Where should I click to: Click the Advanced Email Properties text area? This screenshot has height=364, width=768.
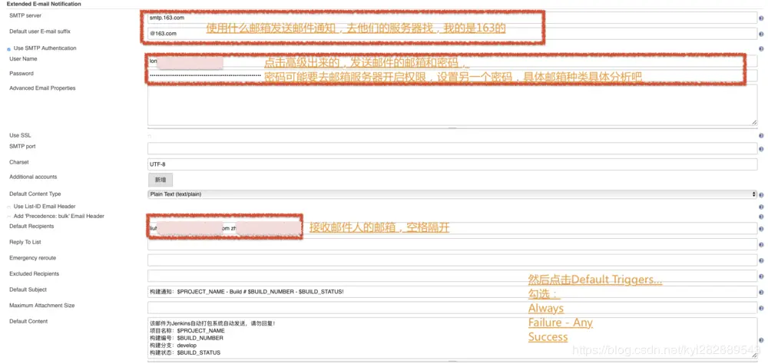452,105
